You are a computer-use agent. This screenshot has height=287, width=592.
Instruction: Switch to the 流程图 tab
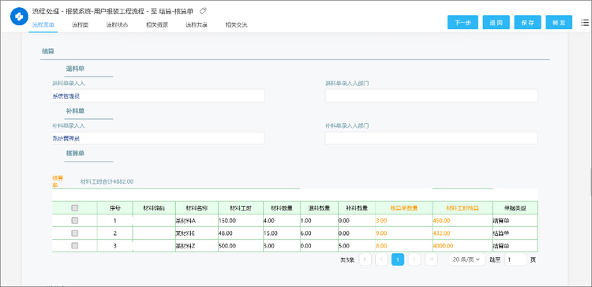[80, 25]
